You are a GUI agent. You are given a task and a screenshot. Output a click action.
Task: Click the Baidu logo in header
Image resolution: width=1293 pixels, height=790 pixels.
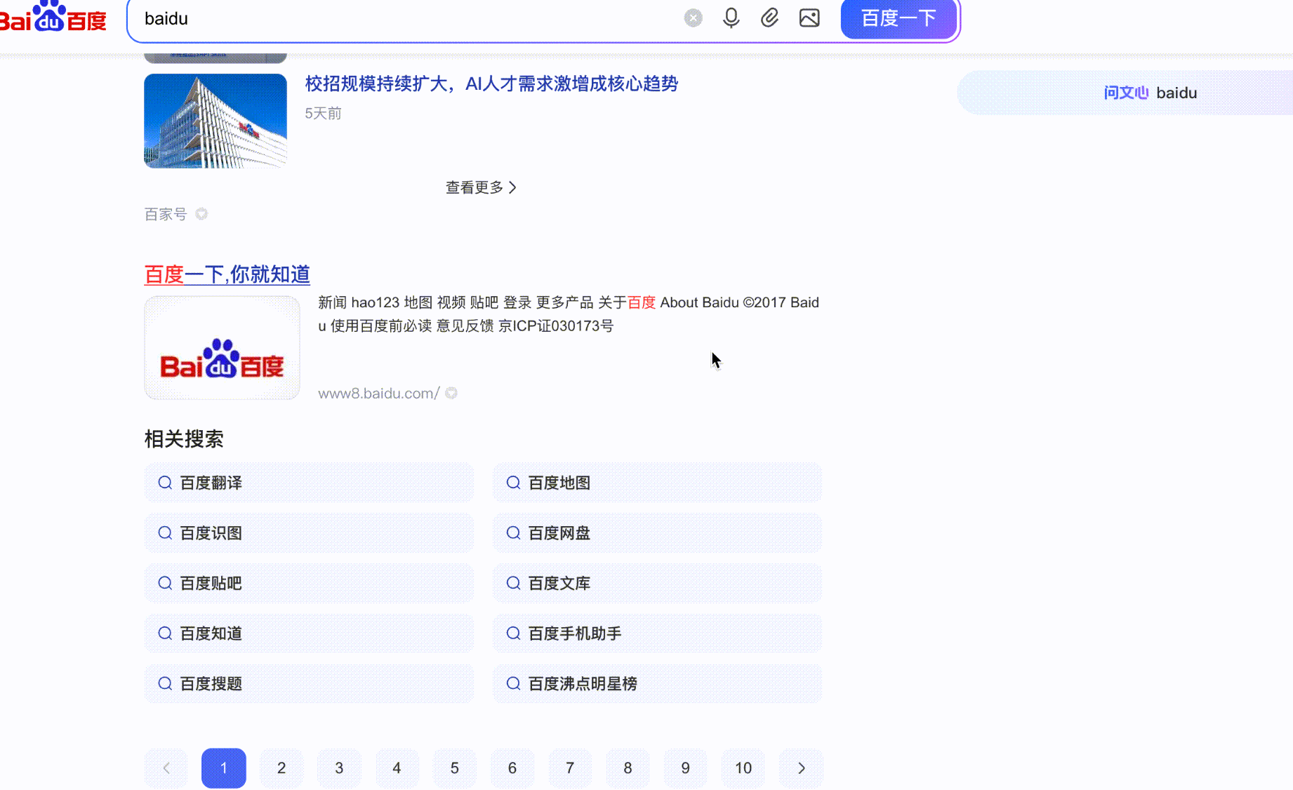53,18
